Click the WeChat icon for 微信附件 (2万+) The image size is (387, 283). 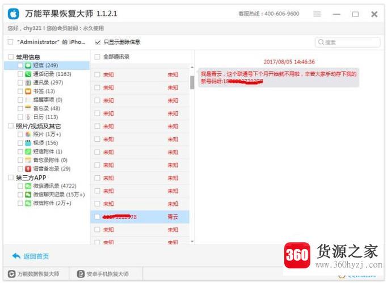point(28,203)
